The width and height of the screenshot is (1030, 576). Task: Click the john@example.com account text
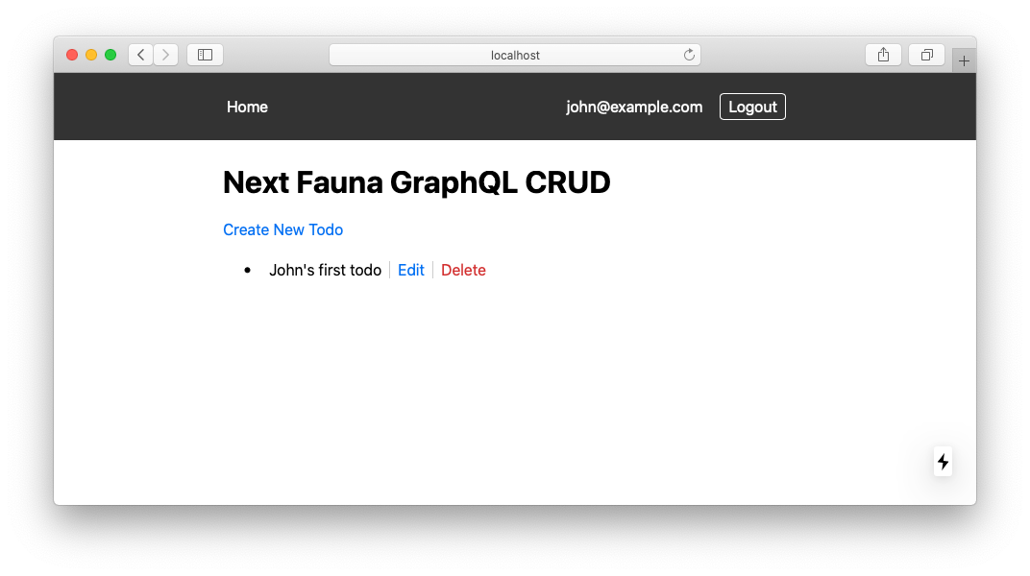pyautogui.click(x=634, y=107)
